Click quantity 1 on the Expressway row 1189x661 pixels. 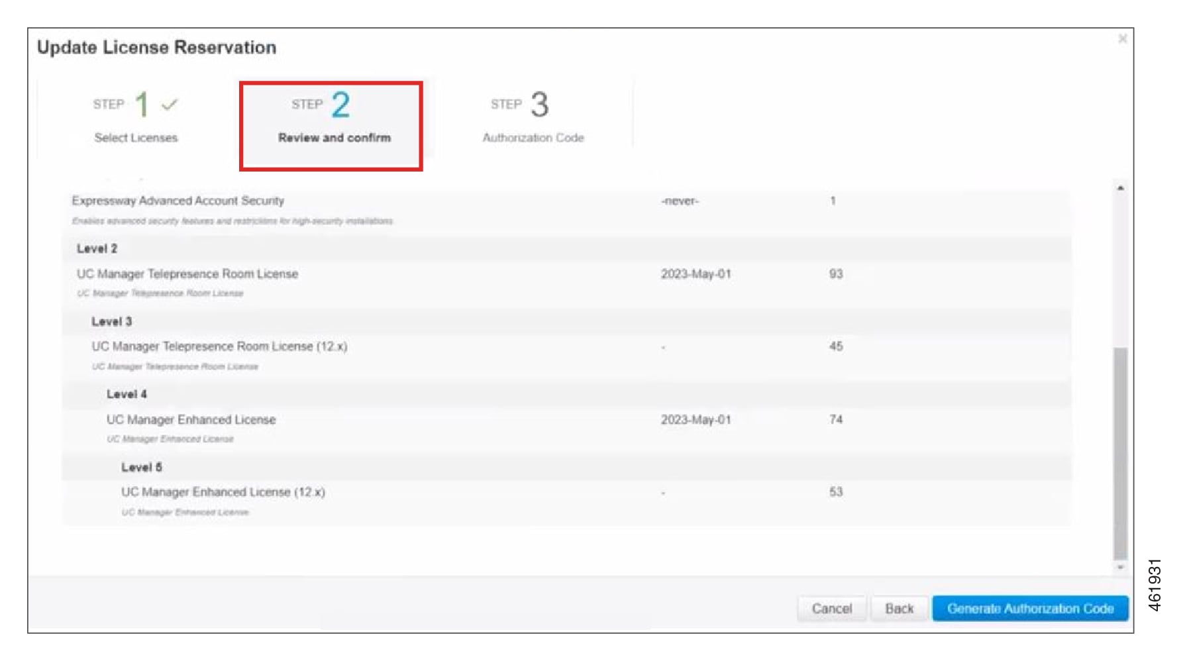click(x=833, y=201)
